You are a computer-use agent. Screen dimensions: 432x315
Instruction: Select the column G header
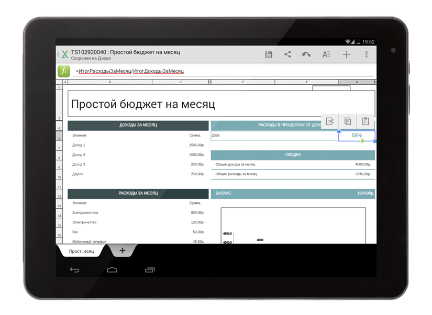pos(357,82)
